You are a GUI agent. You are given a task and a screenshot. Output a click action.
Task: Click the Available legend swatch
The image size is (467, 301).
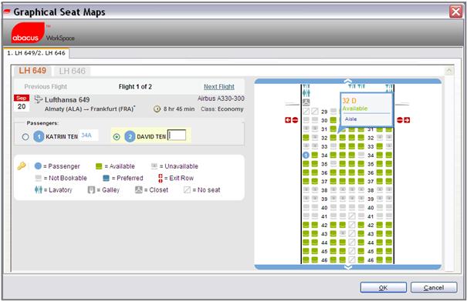coord(99,166)
